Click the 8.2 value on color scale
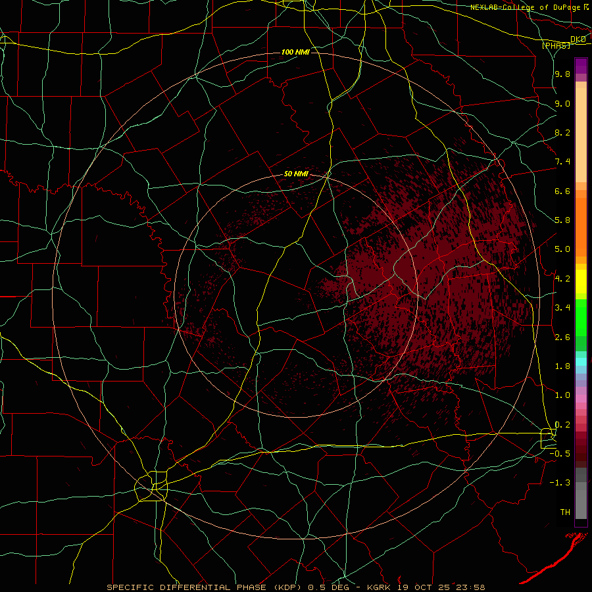Viewport: 592px width, 592px height. 562,132
